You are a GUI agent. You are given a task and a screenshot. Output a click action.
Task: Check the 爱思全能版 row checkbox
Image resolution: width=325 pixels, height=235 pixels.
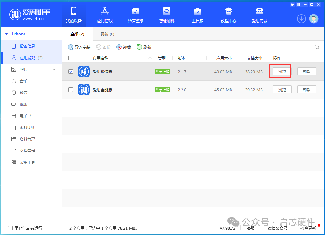click(x=71, y=90)
